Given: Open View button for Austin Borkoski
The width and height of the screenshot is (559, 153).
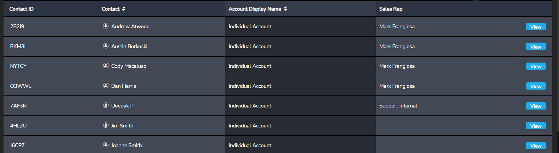Looking at the screenshot, I should click(x=535, y=47).
